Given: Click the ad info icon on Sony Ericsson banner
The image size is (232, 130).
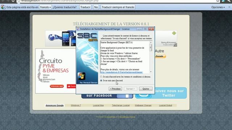Looking at the screenshot, I should pos(175,45).
